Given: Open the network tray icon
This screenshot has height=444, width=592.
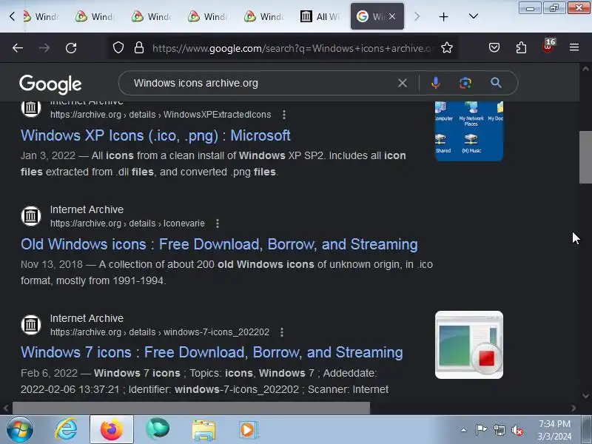Looking at the screenshot, I should (x=499, y=430).
